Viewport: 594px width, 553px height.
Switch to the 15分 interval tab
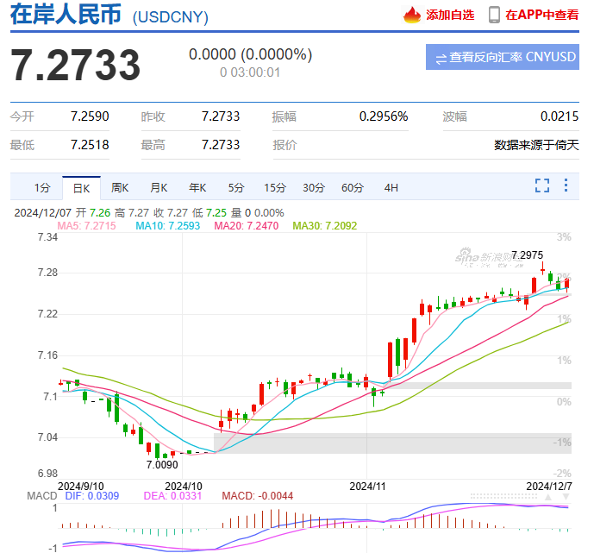click(275, 187)
